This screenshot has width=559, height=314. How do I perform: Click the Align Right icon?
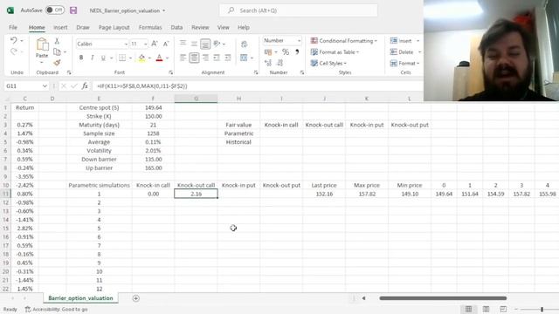tap(205, 58)
